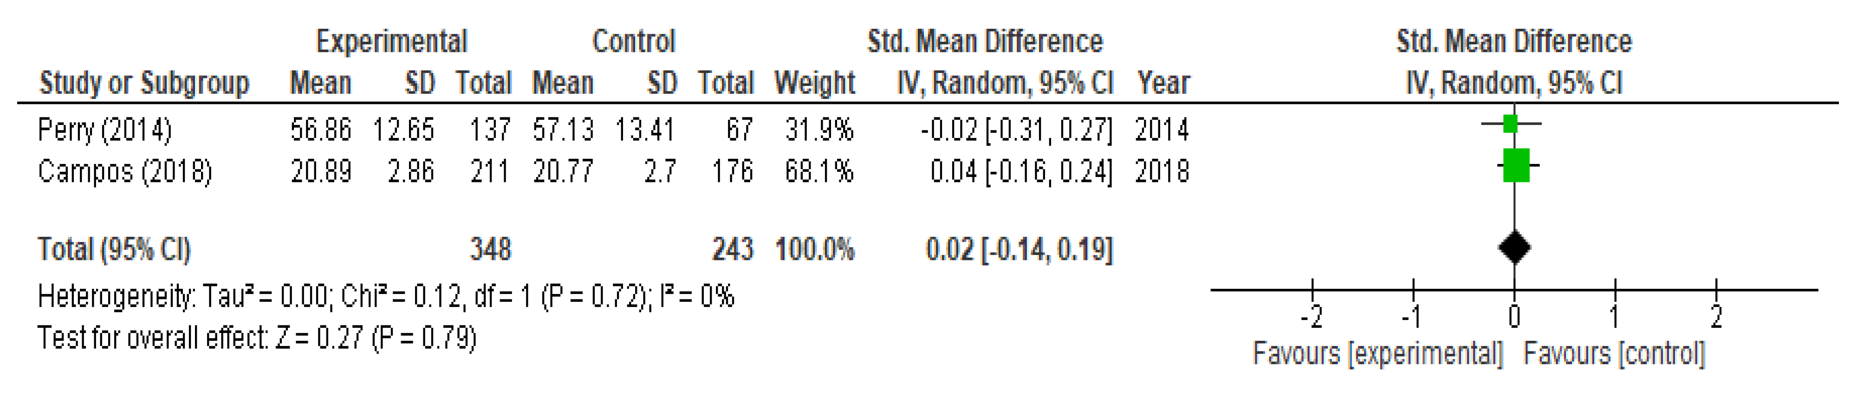Click the 2 tick label on the axis
The height and width of the screenshot is (397, 1864).
tap(1716, 317)
